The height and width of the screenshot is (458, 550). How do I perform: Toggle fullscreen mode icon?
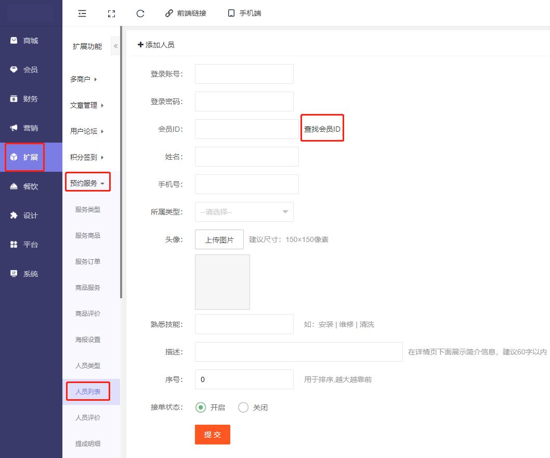(x=111, y=14)
